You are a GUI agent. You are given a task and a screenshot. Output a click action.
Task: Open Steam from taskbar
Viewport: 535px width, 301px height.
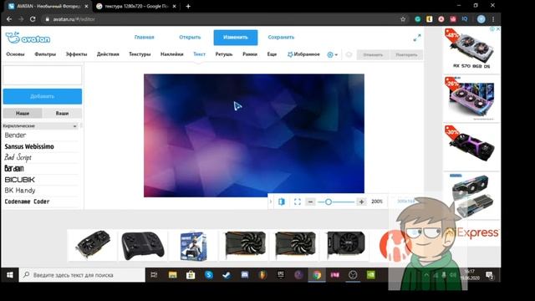227,275
